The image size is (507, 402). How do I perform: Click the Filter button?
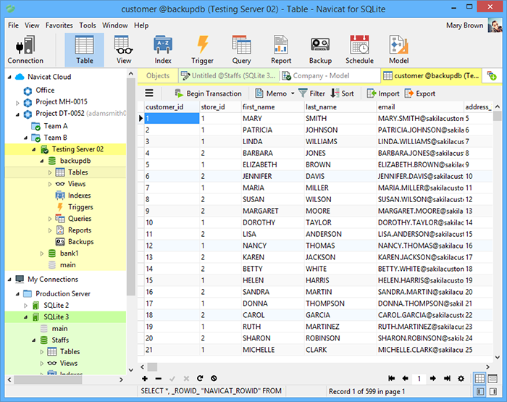click(311, 93)
